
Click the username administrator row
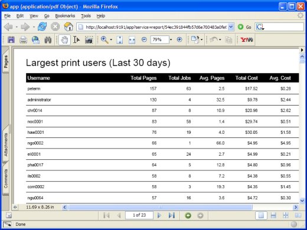162,100
